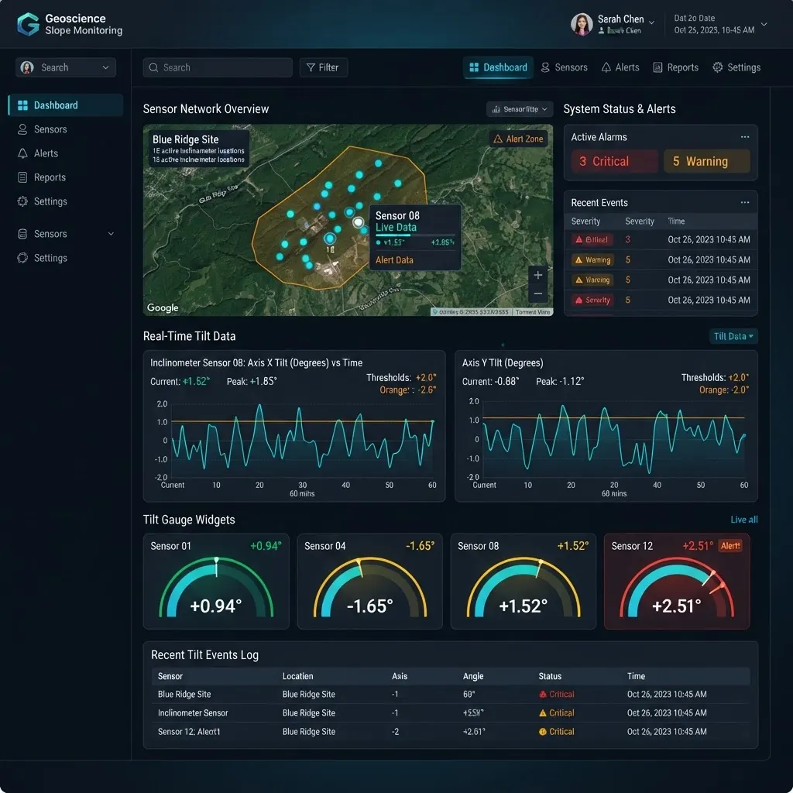The height and width of the screenshot is (793, 793).
Task: Click the Sensor 08 tilt gauge widget
Action: [x=523, y=589]
